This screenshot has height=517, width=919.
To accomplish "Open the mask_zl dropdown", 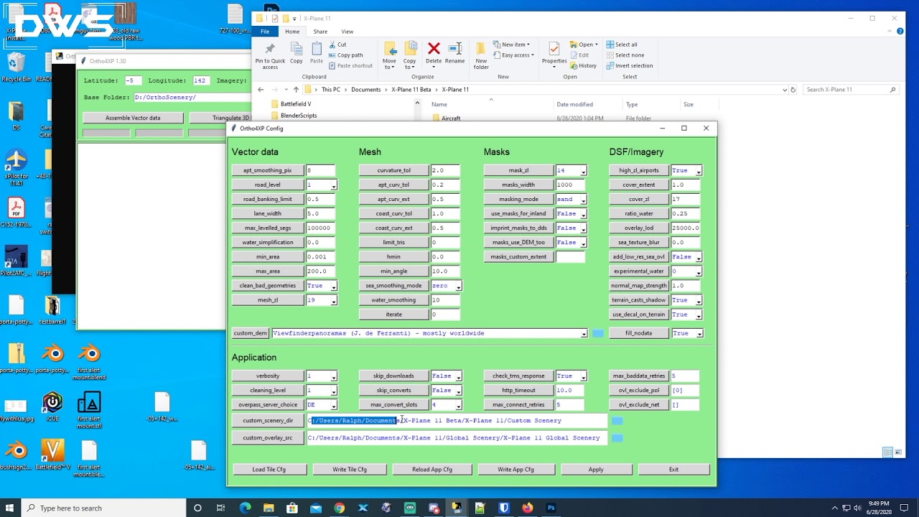I will click(583, 171).
